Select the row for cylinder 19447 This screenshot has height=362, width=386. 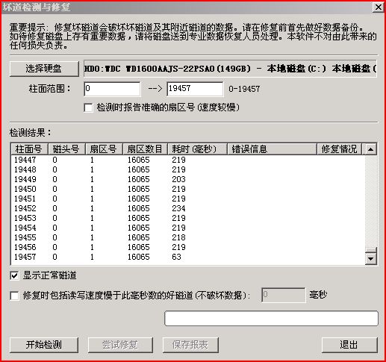[x=188, y=160]
